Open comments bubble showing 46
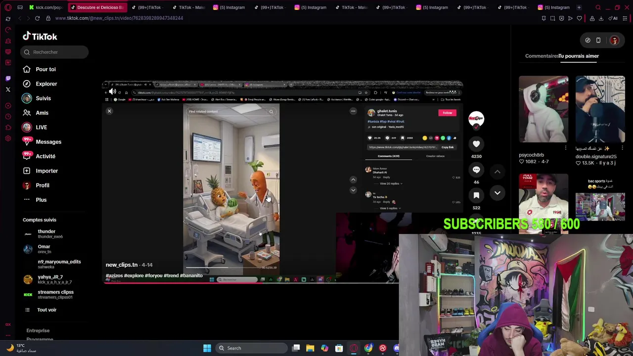633x356 pixels. (x=476, y=170)
